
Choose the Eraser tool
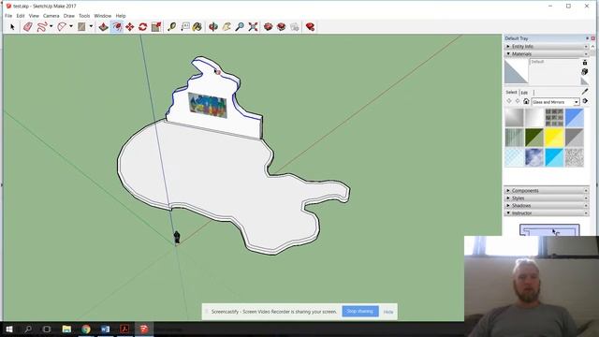(27, 27)
